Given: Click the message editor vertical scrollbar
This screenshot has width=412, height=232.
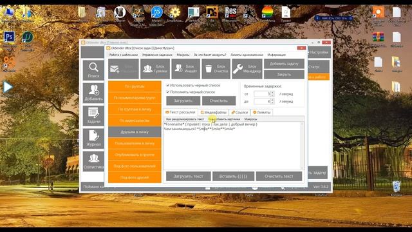Looking at the screenshot, I should 302,146.
